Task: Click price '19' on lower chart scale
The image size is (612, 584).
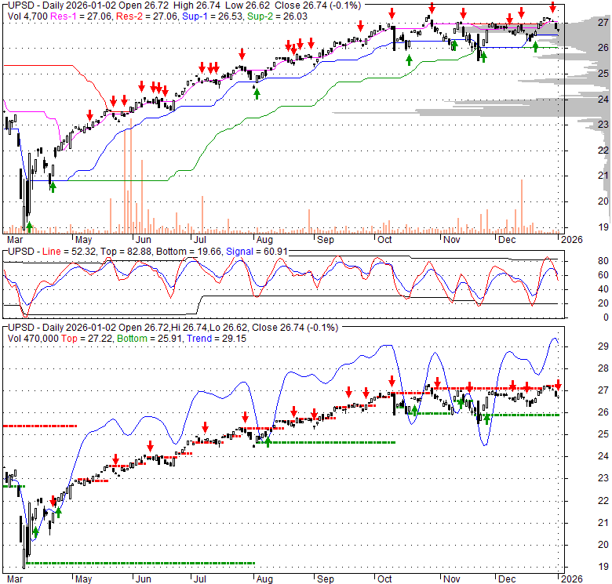Action: (x=603, y=567)
